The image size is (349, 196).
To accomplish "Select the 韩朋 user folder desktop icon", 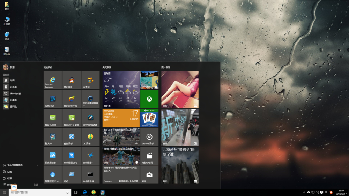I will coord(7,6).
